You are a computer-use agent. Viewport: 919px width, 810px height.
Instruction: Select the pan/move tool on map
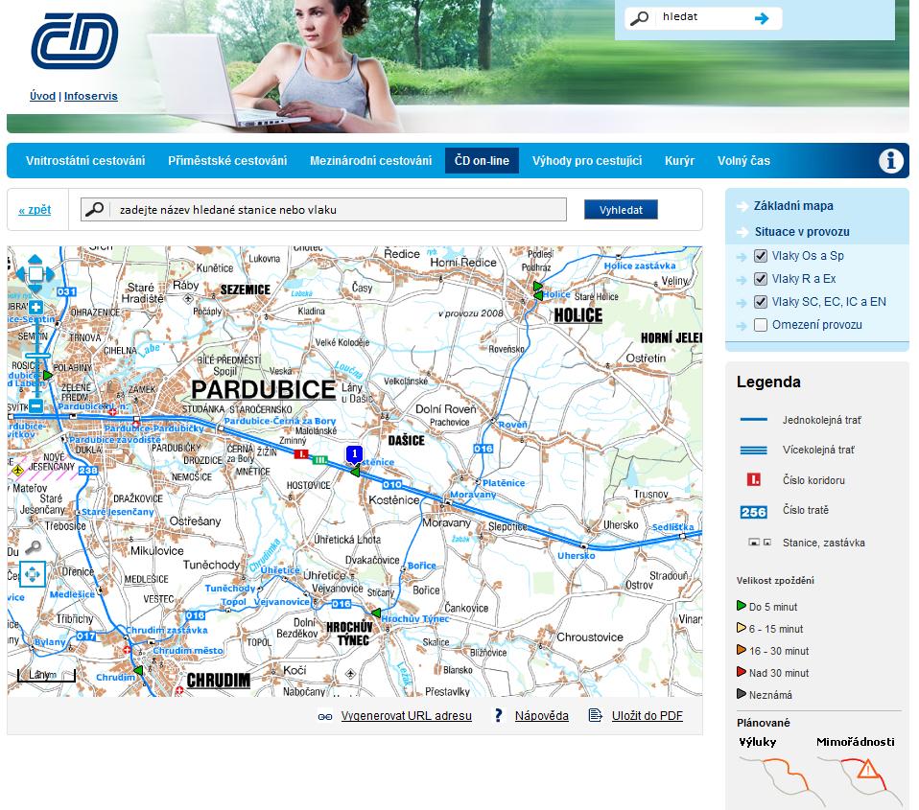(x=33, y=575)
